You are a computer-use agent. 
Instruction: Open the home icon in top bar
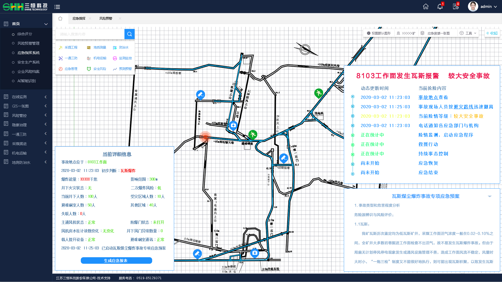426,7
